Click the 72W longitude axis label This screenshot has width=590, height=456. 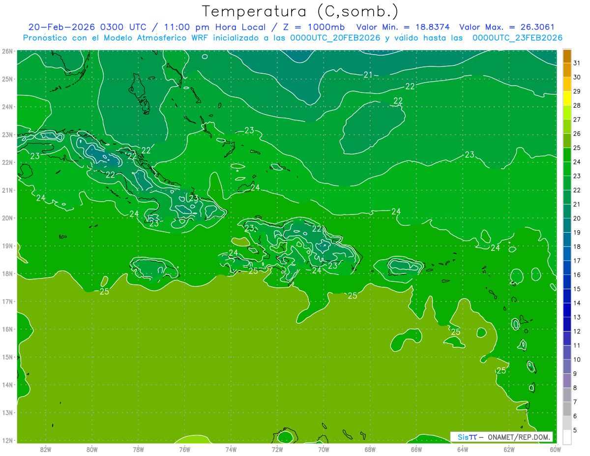[277, 449]
